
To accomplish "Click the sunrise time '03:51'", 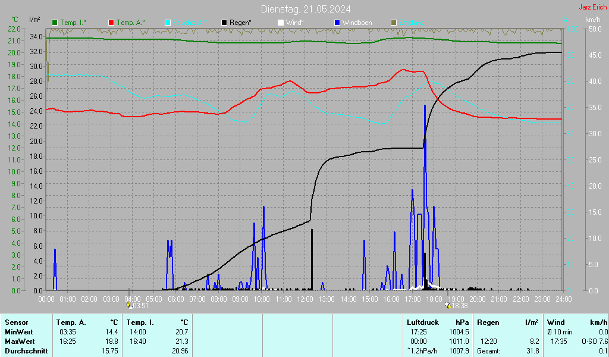I will click(x=140, y=306).
